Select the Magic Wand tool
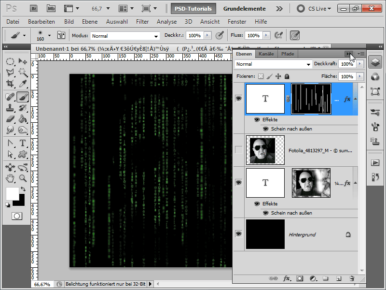The image size is (386, 290). tap(23, 72)
